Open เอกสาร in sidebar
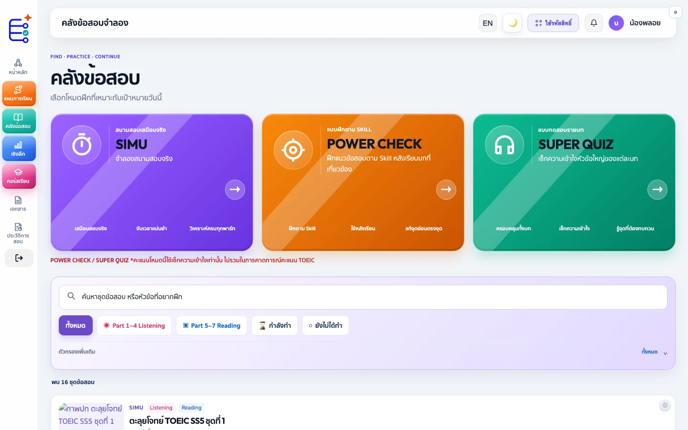This screenshot has height=430, width=688. click(x=18, y=204)
